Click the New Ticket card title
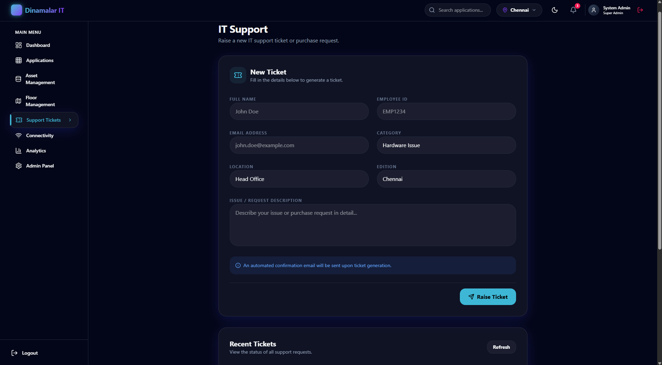The image size is (662, 365). click(x=268, y=72)
